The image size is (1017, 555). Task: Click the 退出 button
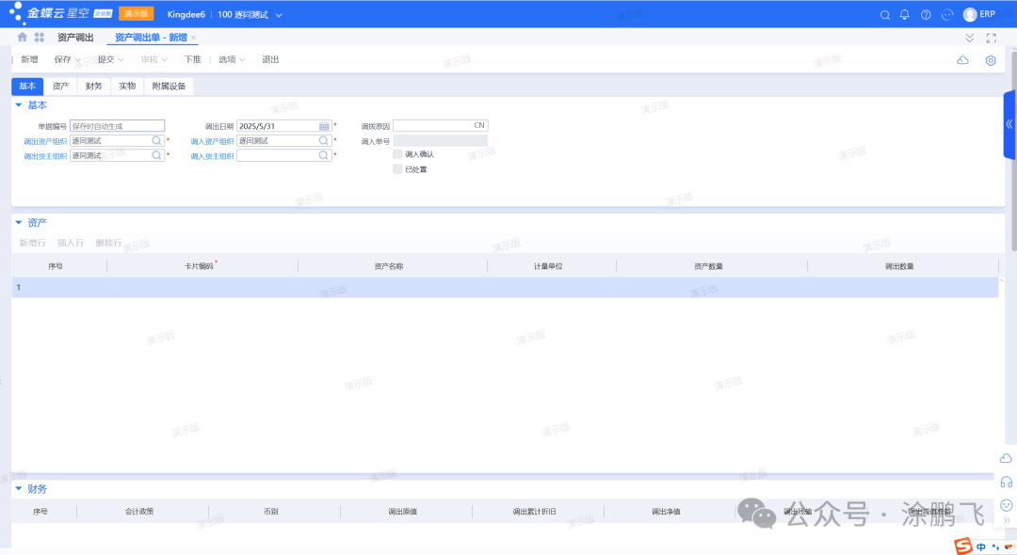[x=270, y=59]
